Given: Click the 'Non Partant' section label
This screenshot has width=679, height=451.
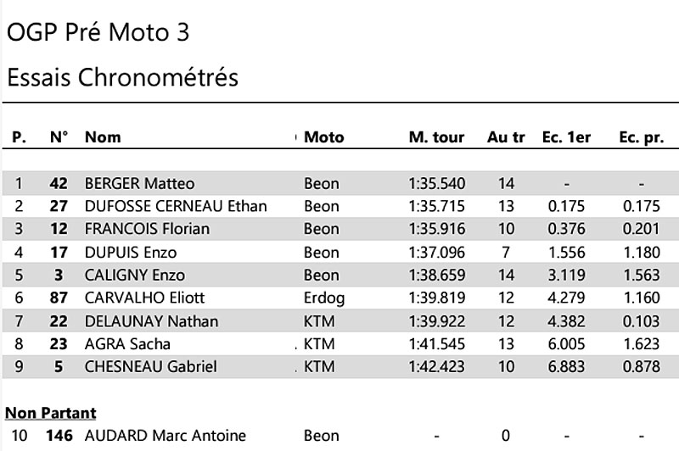Looking at the screenshot, I should pyautogui.click(x=51, y=413).
